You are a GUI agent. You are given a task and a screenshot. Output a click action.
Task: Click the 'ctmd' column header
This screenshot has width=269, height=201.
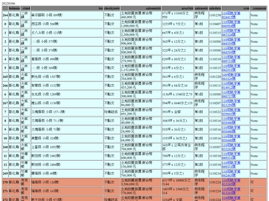25,8
